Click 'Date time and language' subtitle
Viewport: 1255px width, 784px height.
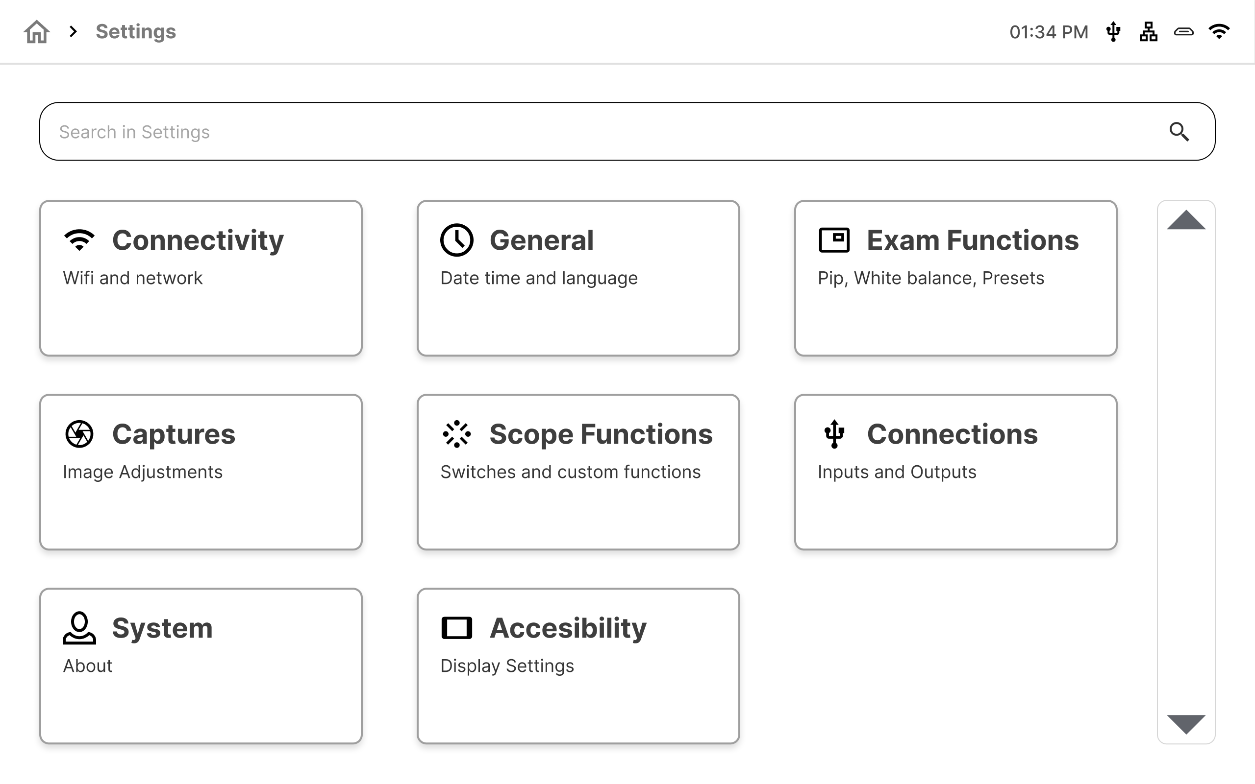(539, 279)
